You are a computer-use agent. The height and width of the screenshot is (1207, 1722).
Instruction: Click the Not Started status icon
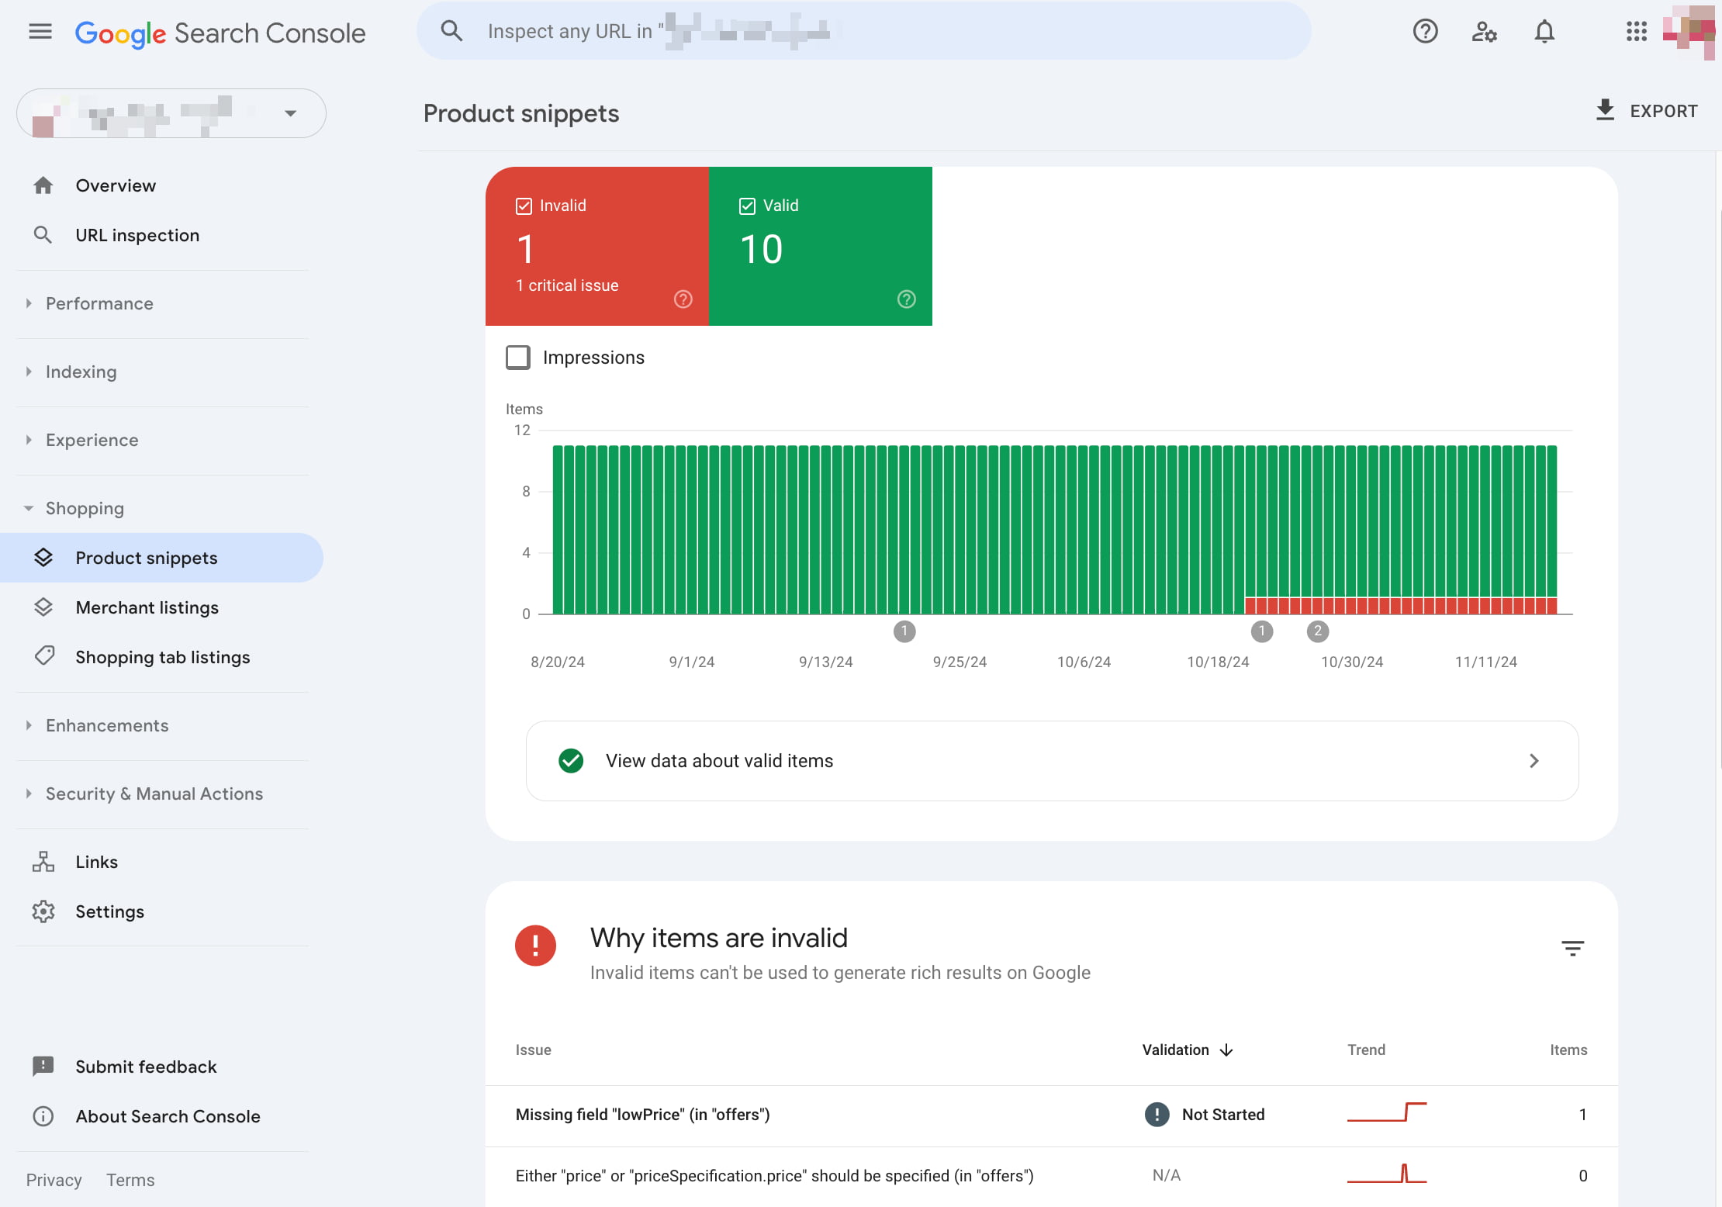[1157, 1115]
